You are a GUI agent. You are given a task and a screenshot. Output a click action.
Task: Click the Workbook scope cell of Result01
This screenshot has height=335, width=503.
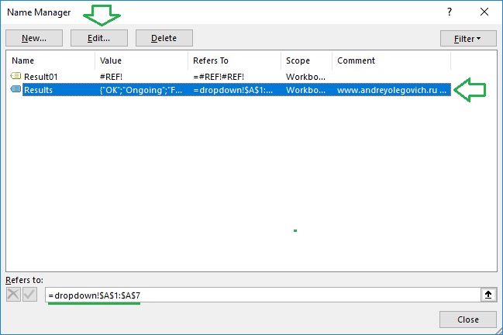pos(305,77)
